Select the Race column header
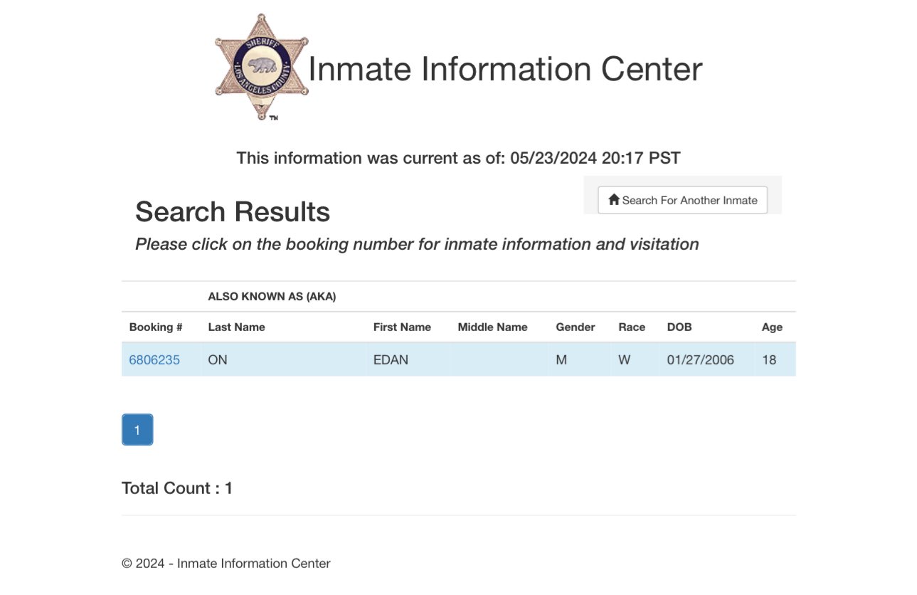Image resolution: width=917 pixels, height=595 pixels. [x=632, y=327]
